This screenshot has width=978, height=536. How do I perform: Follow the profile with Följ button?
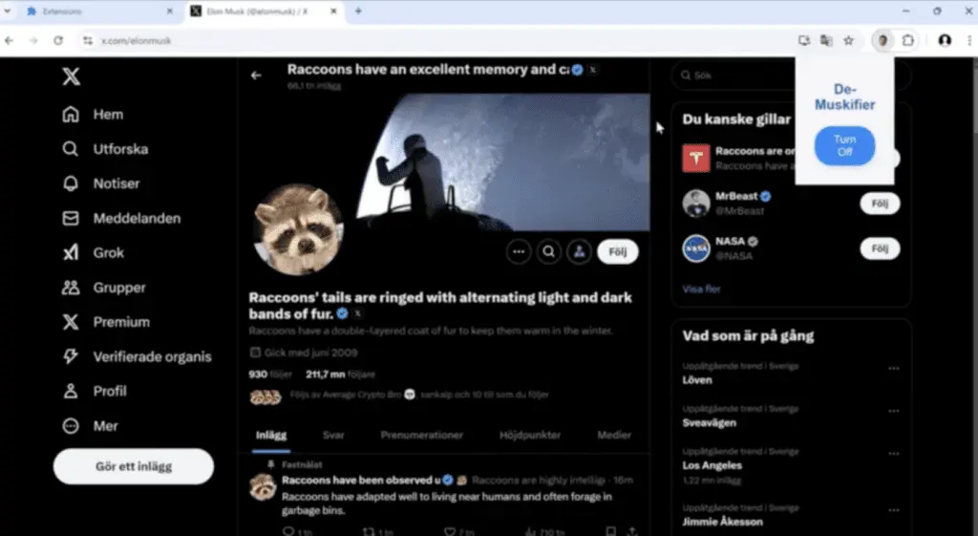(618, 252)
